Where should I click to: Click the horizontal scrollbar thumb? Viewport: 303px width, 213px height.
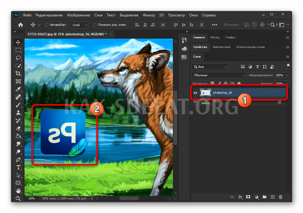129,198
